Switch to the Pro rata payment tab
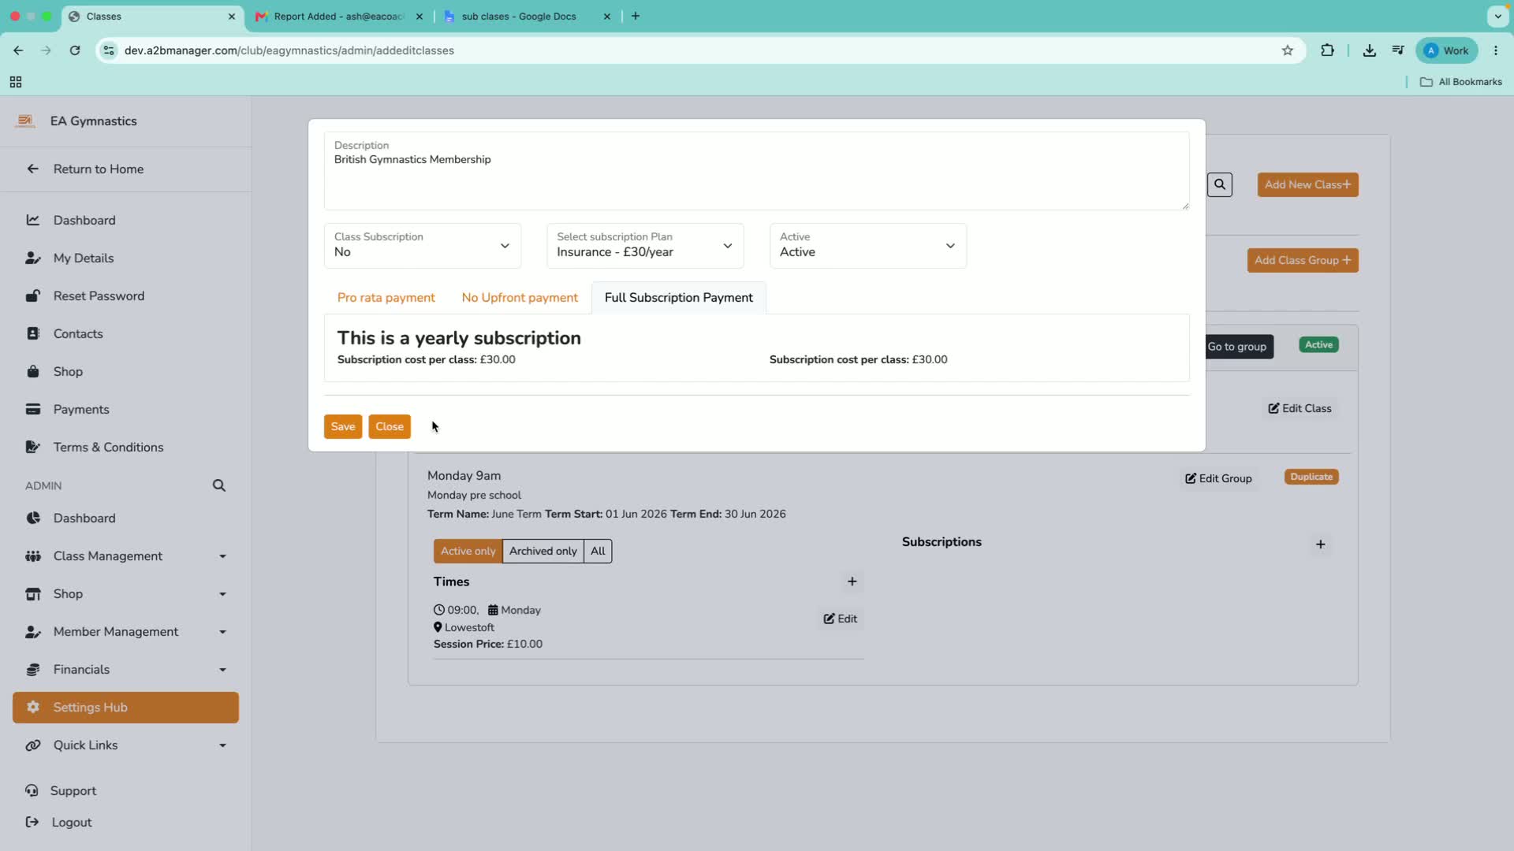Screen dimensions: 1514x851 pyautogui.click(x=386, y=298)
